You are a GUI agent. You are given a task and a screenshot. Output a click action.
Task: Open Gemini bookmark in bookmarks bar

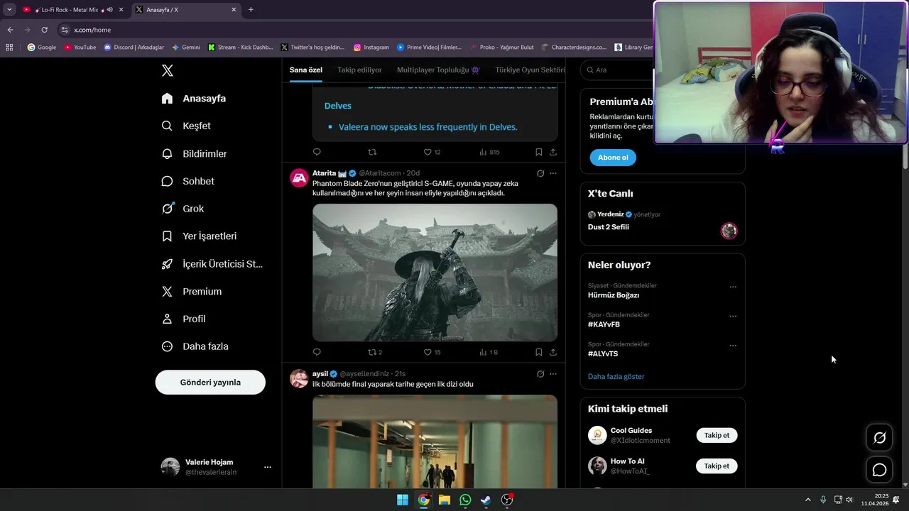186,48
